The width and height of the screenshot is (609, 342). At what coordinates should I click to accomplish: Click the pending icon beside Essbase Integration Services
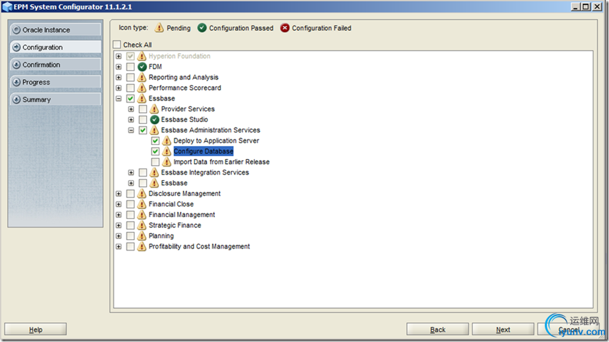(x=154, y=172)
